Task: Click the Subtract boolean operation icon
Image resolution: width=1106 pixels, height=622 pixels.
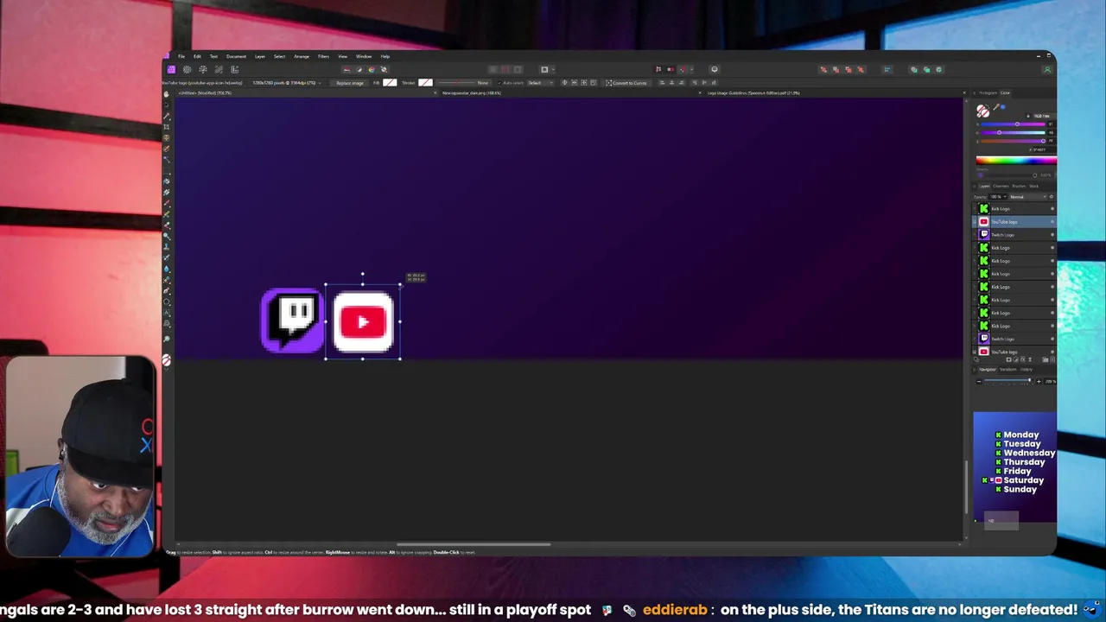Action: pyautogui.click(x=926, y=69)
